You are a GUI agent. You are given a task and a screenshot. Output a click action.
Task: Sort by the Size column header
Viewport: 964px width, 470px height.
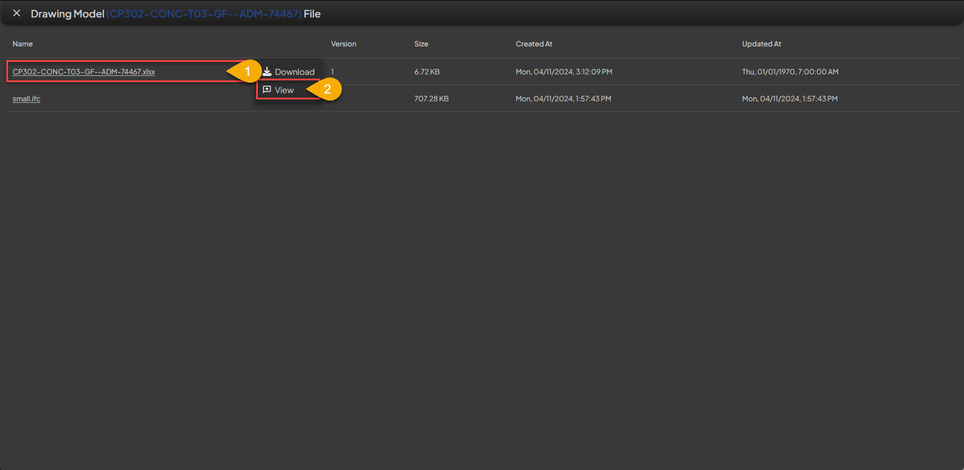[421, 44]
